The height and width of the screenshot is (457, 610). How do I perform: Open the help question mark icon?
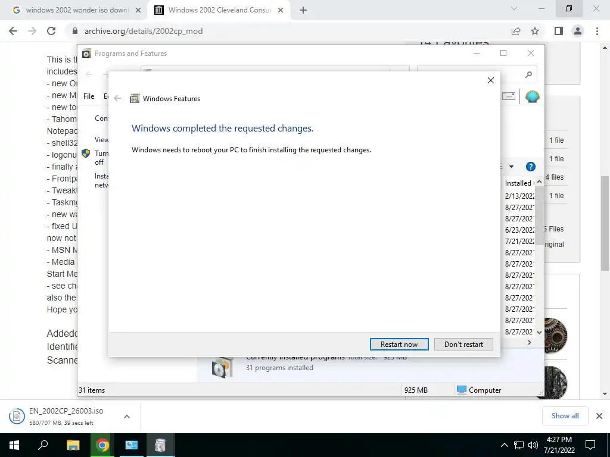click(531, 167)
